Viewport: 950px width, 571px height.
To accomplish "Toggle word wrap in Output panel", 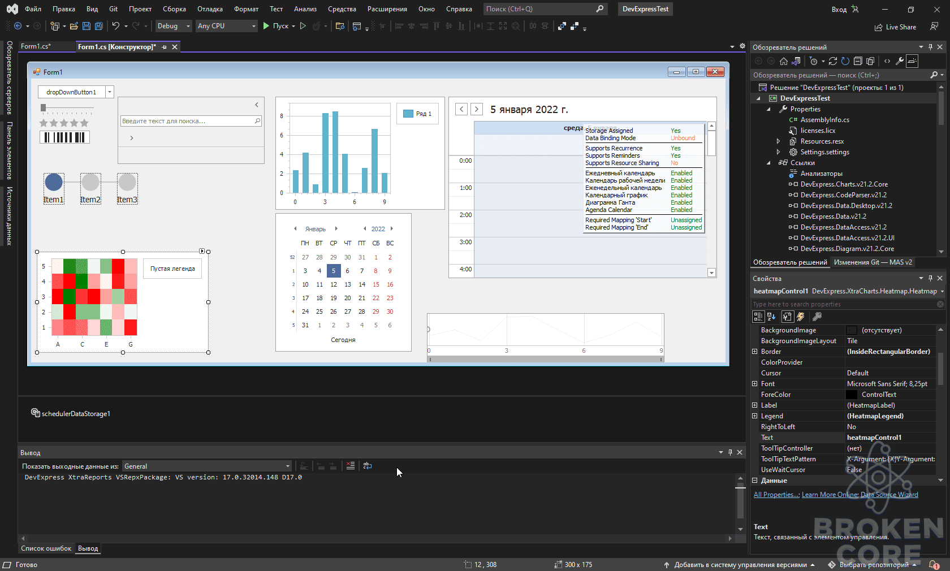I will click(368, 466).
